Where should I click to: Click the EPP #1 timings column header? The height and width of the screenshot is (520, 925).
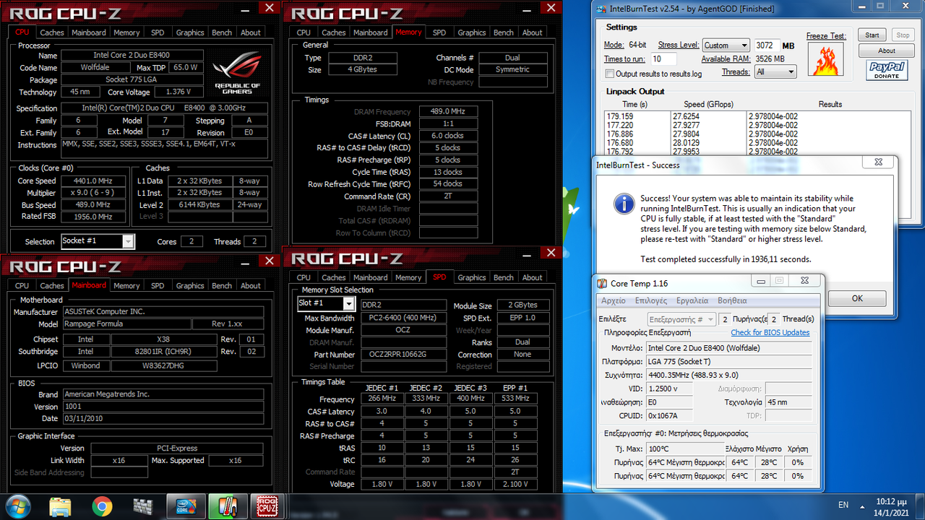515,388
